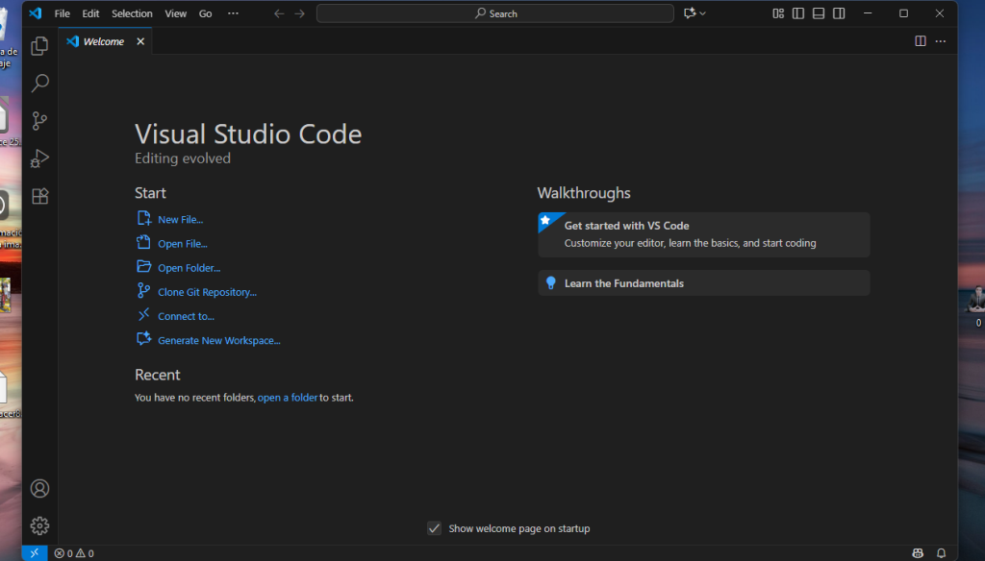Viewport: 985px width, 561px height.
Task: Expand the Copilot chat dropdown arrow
Action: (x=703, y=13)
